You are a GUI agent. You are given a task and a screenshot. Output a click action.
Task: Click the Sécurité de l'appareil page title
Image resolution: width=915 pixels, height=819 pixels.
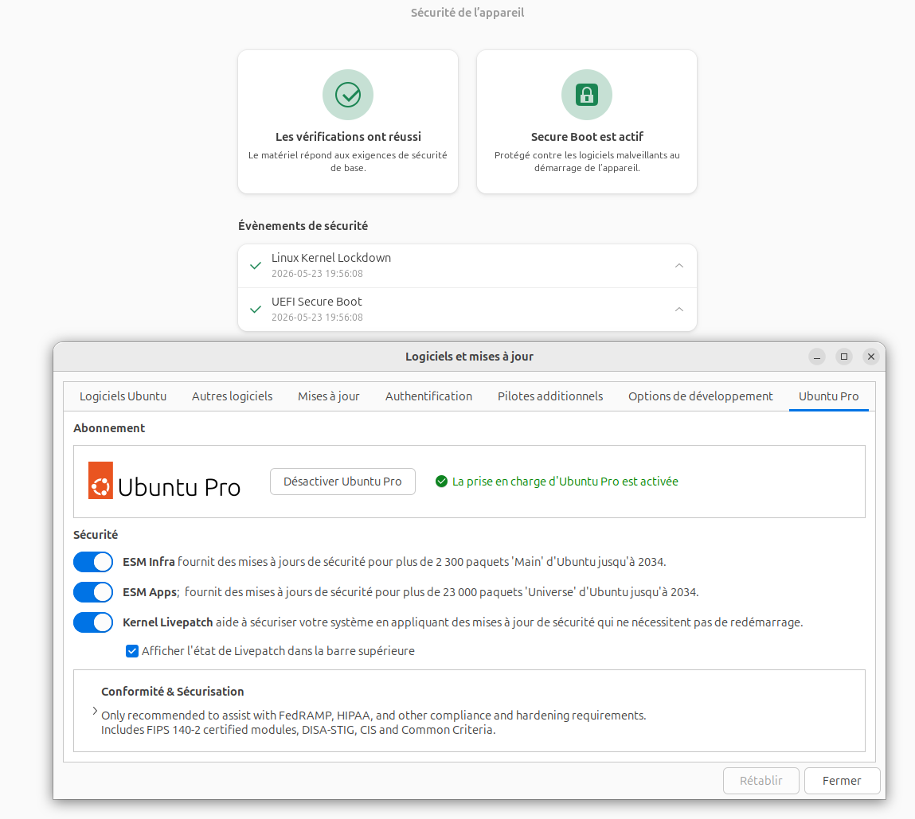coord(467,12)
